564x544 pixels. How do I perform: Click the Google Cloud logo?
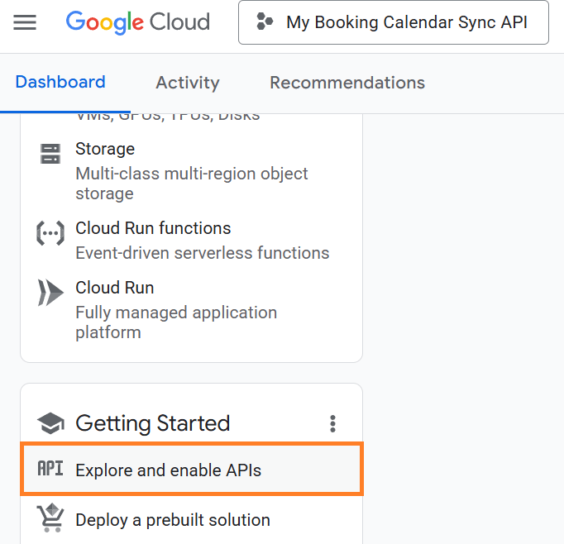138,22
